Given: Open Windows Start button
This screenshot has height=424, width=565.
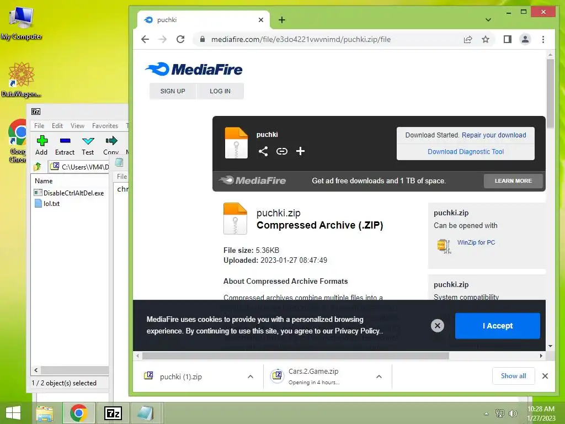Looking at the screenshot, I should coord(13,412).
